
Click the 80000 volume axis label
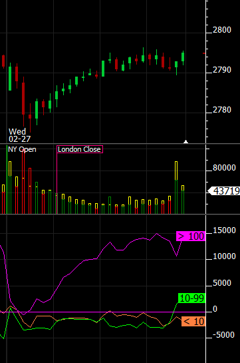pyautogui.click(x=224, y=168)
